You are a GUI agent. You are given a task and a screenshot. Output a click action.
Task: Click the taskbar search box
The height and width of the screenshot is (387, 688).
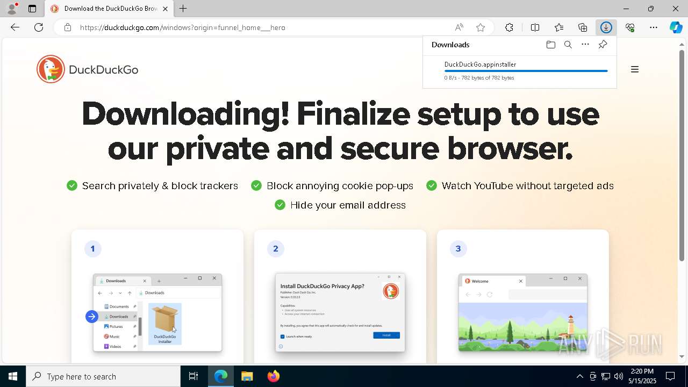click(103, 376)
